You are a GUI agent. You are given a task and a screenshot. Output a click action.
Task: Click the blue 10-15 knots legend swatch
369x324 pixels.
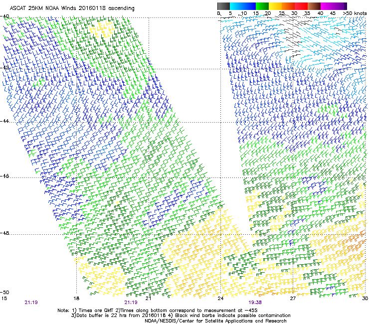(249, 6)
